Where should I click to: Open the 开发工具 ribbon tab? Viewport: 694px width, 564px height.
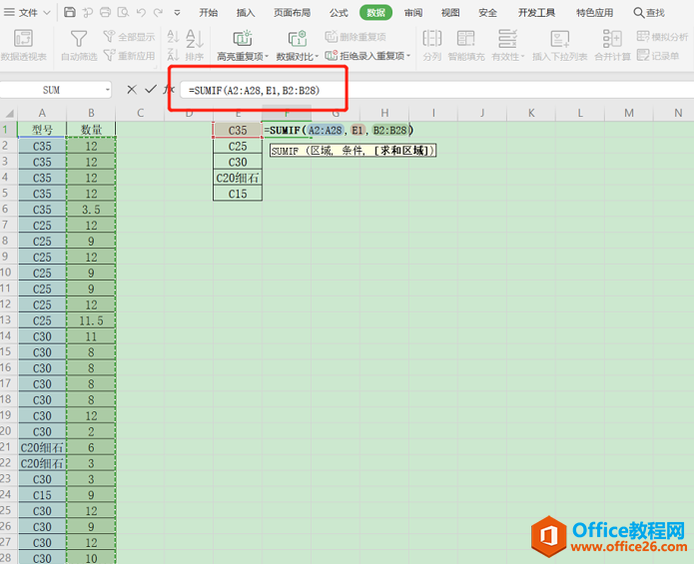[x=536, y=12]
